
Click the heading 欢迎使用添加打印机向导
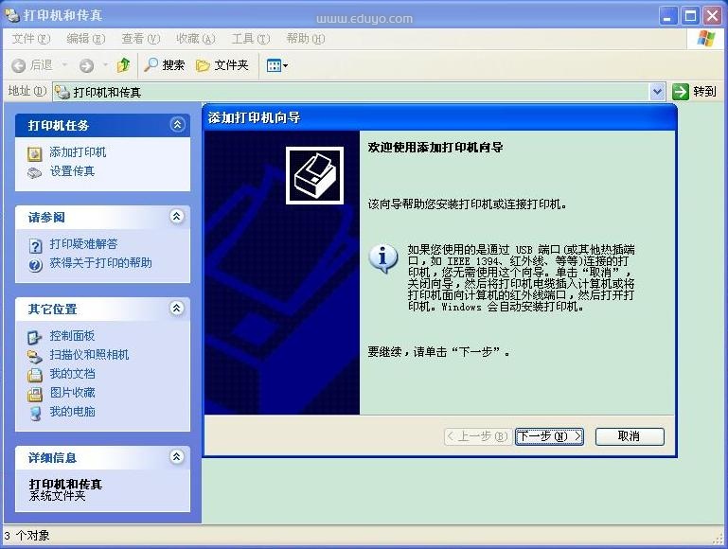coord(435,148)
